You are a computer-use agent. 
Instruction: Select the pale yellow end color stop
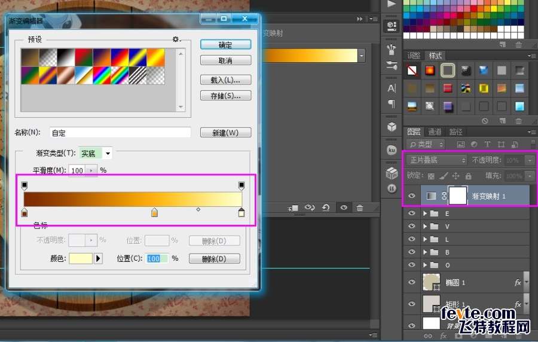[242, 212]
